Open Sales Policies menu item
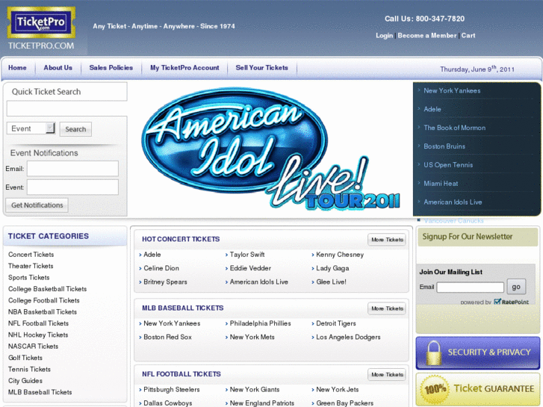 [x=111, y=68]
